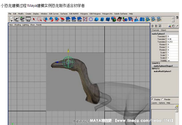Click the hyperbolic arrow channel icon
Screen dimensions: 182x125
tap(177, 26)
